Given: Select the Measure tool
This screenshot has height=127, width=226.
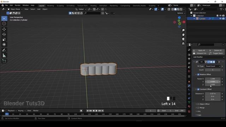Looking at the screenshot, I should tap(4, 55).
